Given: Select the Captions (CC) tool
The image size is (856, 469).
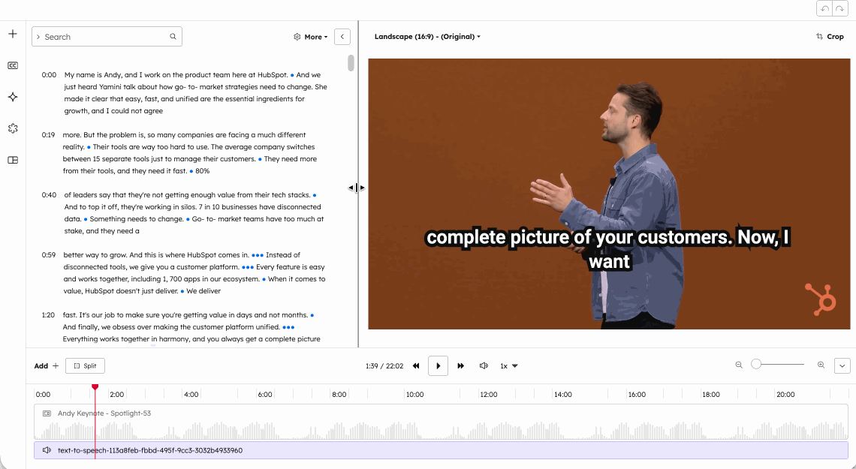Looking at the screenshot, I should point(12,65).
